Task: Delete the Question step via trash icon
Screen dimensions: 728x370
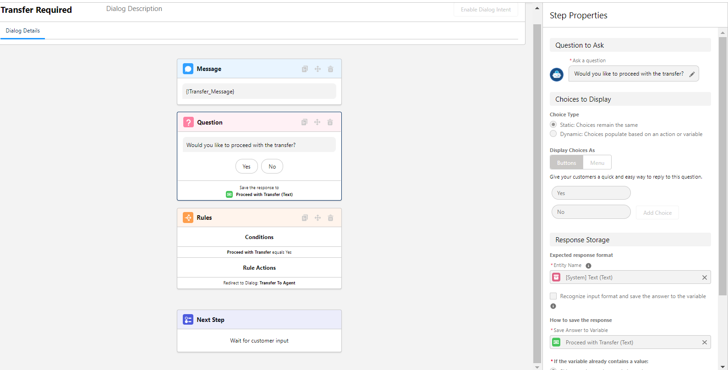Action: [330, 122]
